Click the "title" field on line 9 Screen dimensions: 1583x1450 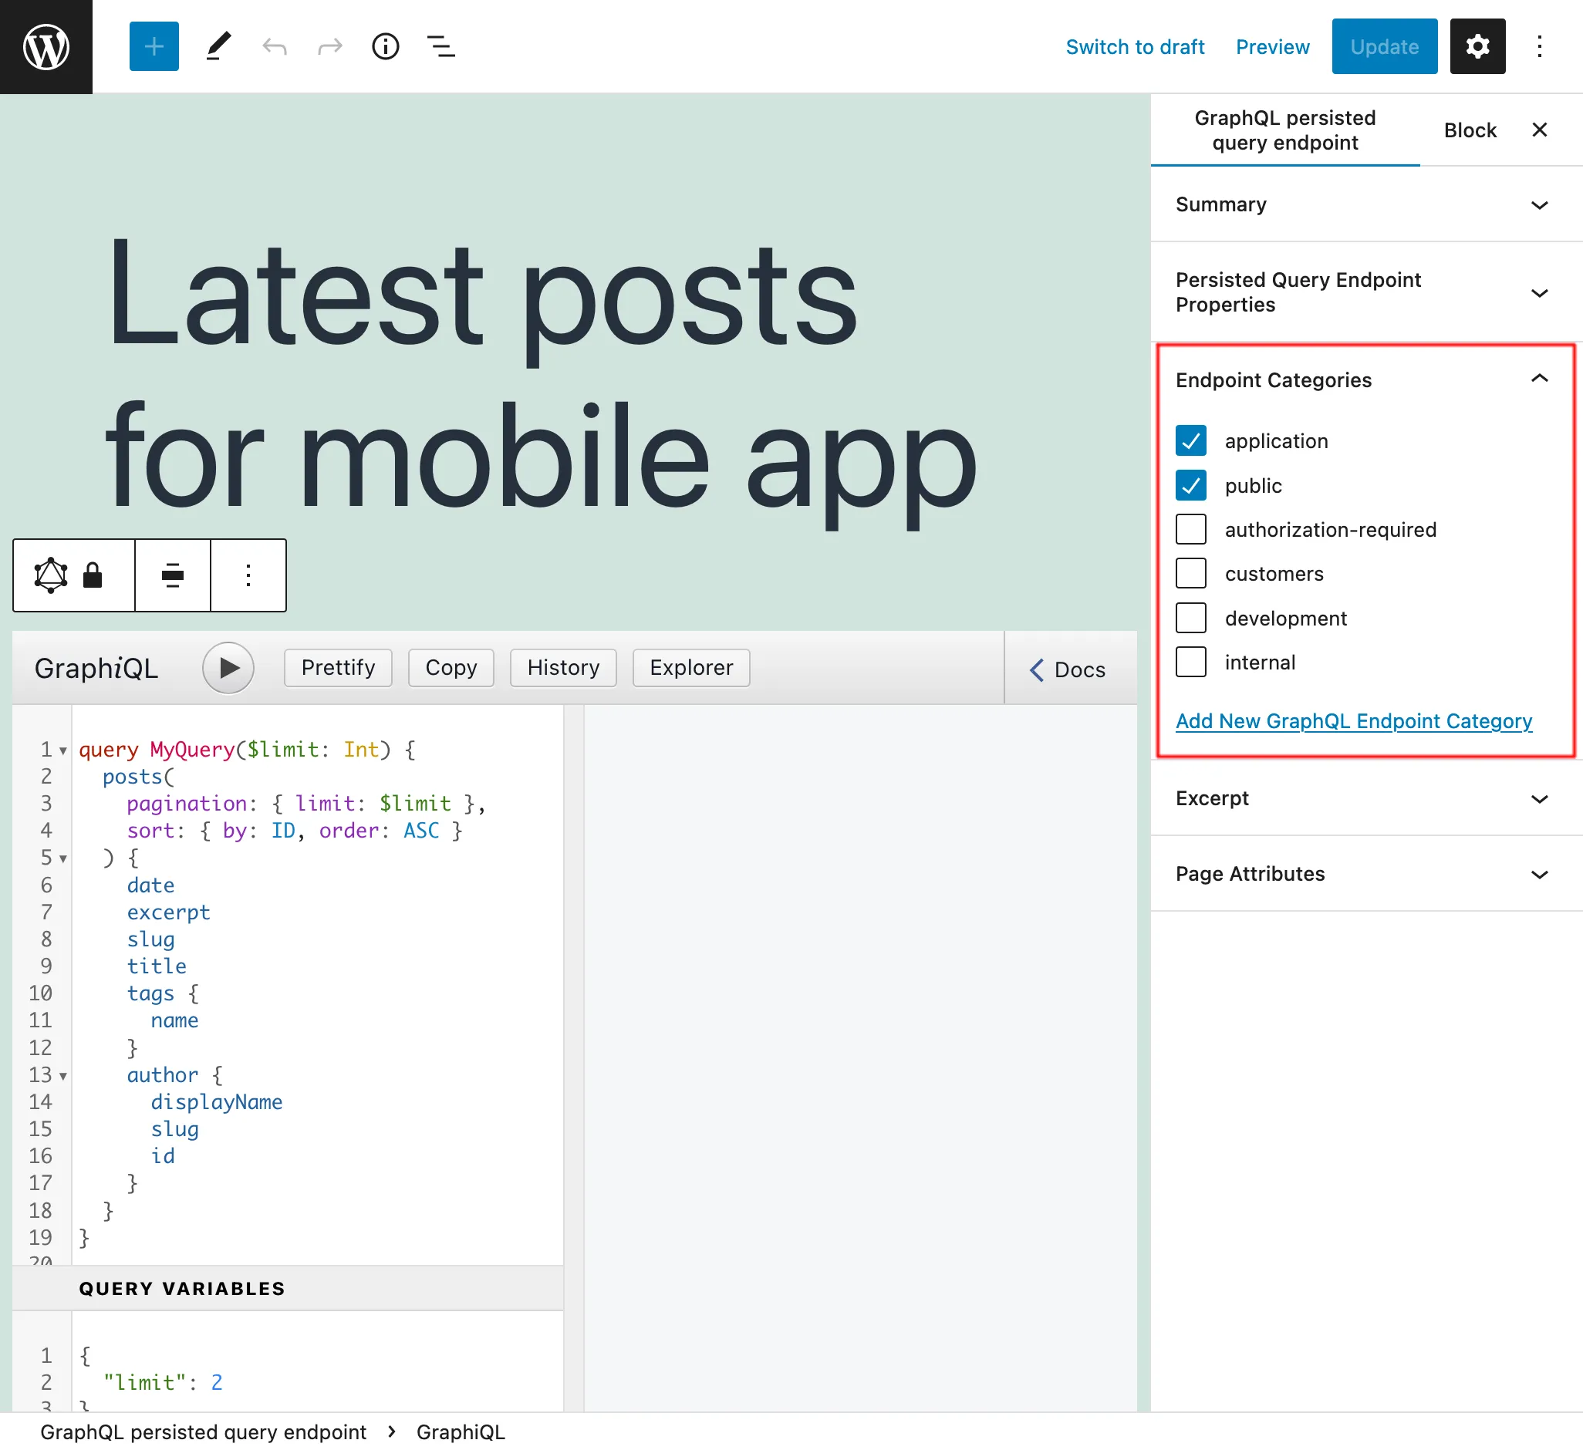coord(157,966)
